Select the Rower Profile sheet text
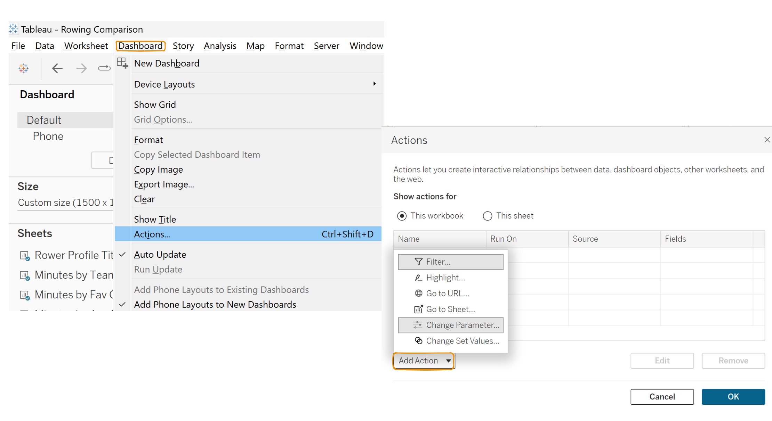Image resolution: width=772 pixels, height=421 pixels. click(x=74, y=255)
